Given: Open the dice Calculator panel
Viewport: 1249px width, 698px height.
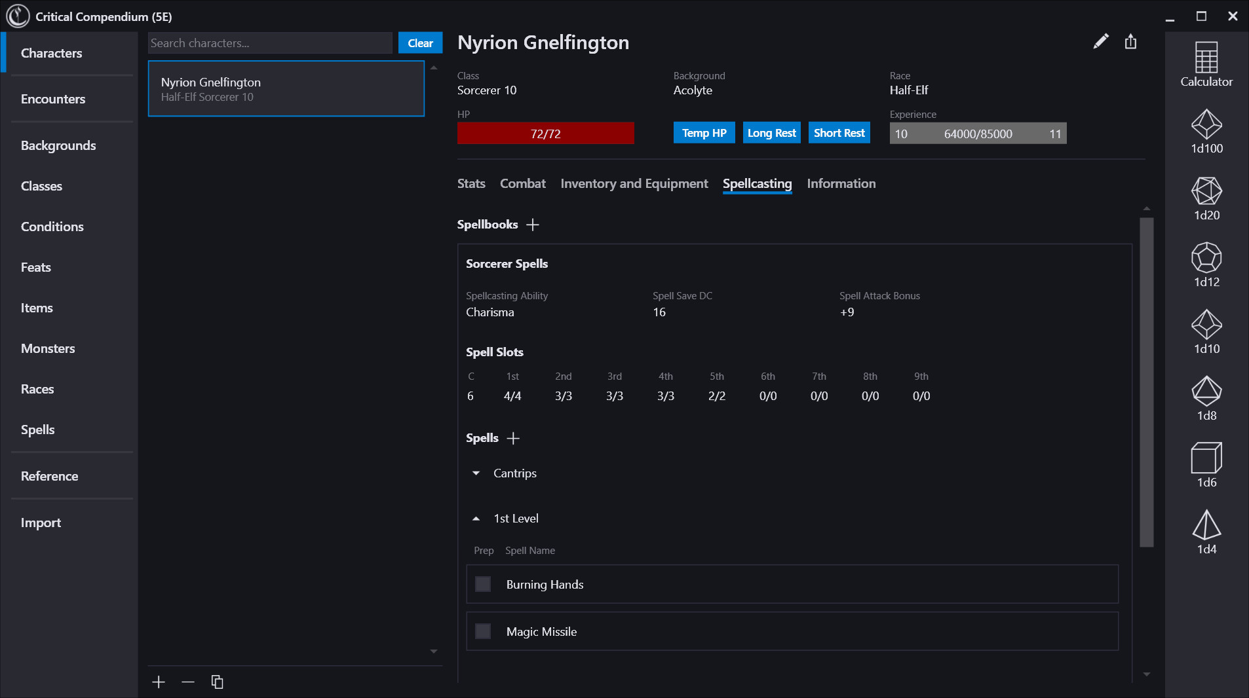Looking at the screenshot, I should pyautogui.click(x=1206, y=64).
